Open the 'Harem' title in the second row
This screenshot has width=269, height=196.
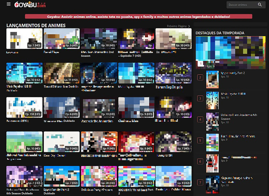pyautogui.click(x=169, y=87)
